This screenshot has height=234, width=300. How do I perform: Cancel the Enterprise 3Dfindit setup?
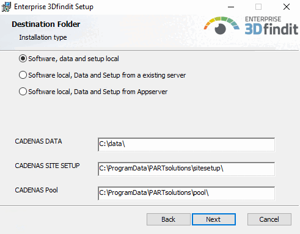point(269,219)
